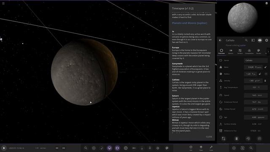
Task: Click the sun-shaped lighting icon in bottom toolbar
Action: click(x=158, y=148)
